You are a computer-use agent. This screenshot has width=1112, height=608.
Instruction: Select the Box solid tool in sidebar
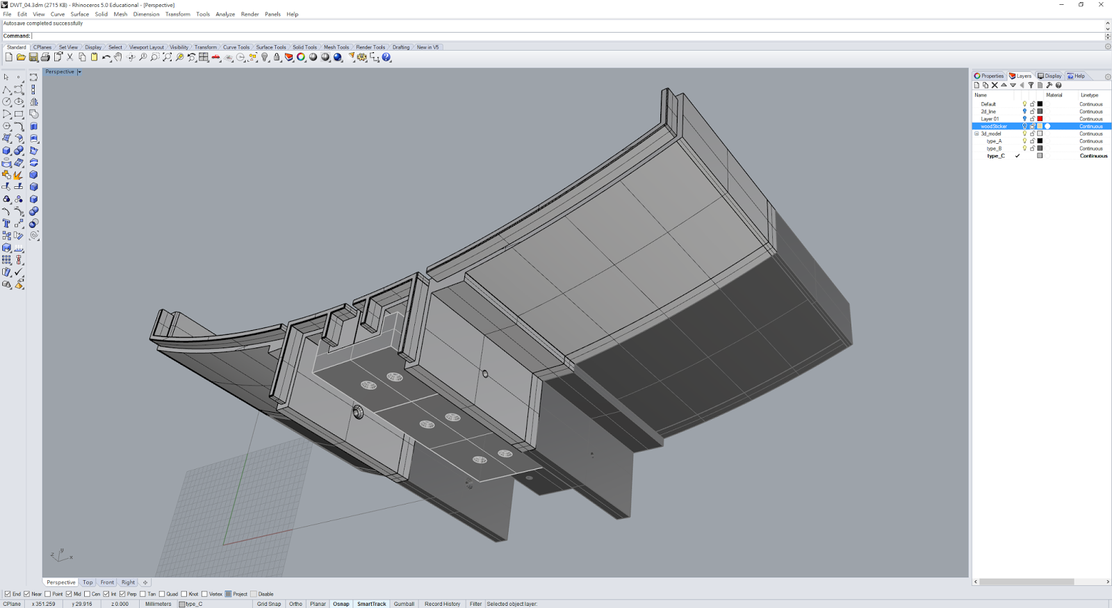6,150
